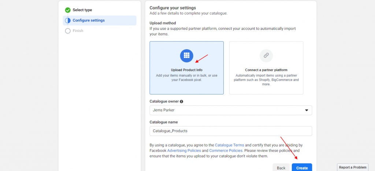Open the Advertising Policies link
This screenshot has height=171, width=375.
(x=184, y=151)
